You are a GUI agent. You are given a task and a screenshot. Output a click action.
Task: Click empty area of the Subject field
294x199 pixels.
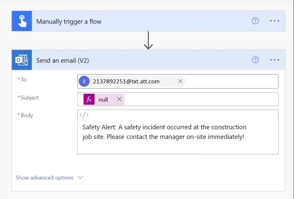click(x=201, y=99)
